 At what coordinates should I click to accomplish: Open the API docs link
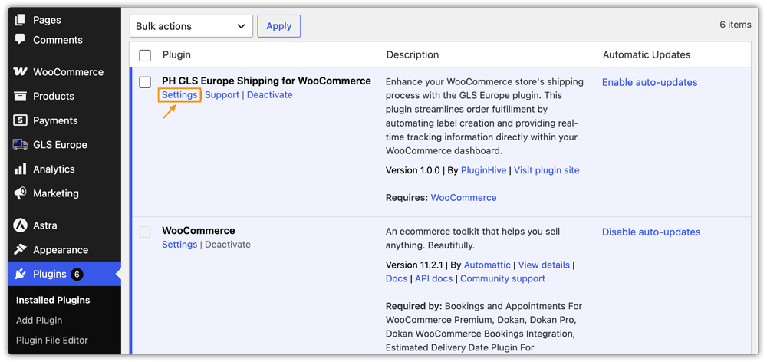pos(434,278)
